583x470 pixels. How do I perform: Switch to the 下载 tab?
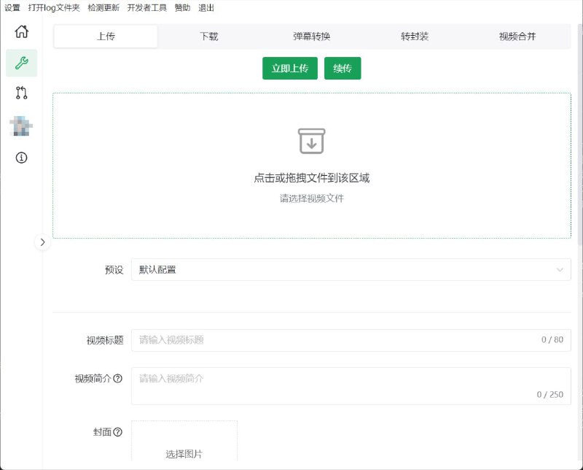coord(208,34)
